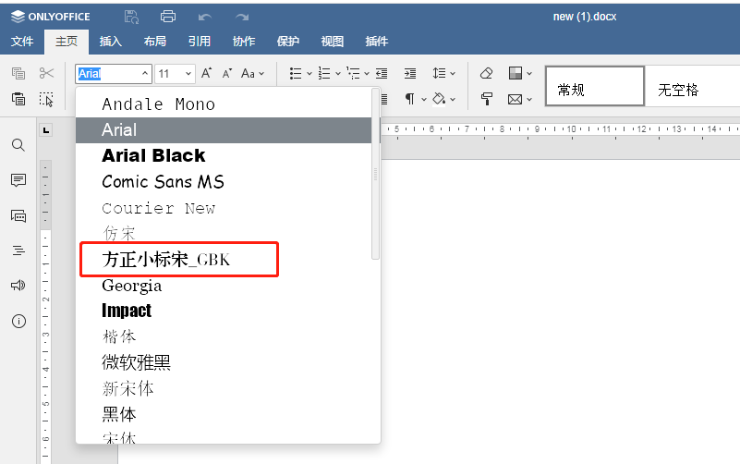Switch to the 引用 tab

(200, 42)
